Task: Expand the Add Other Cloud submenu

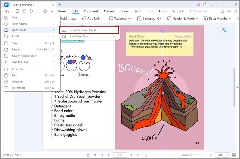Action: 89,36
